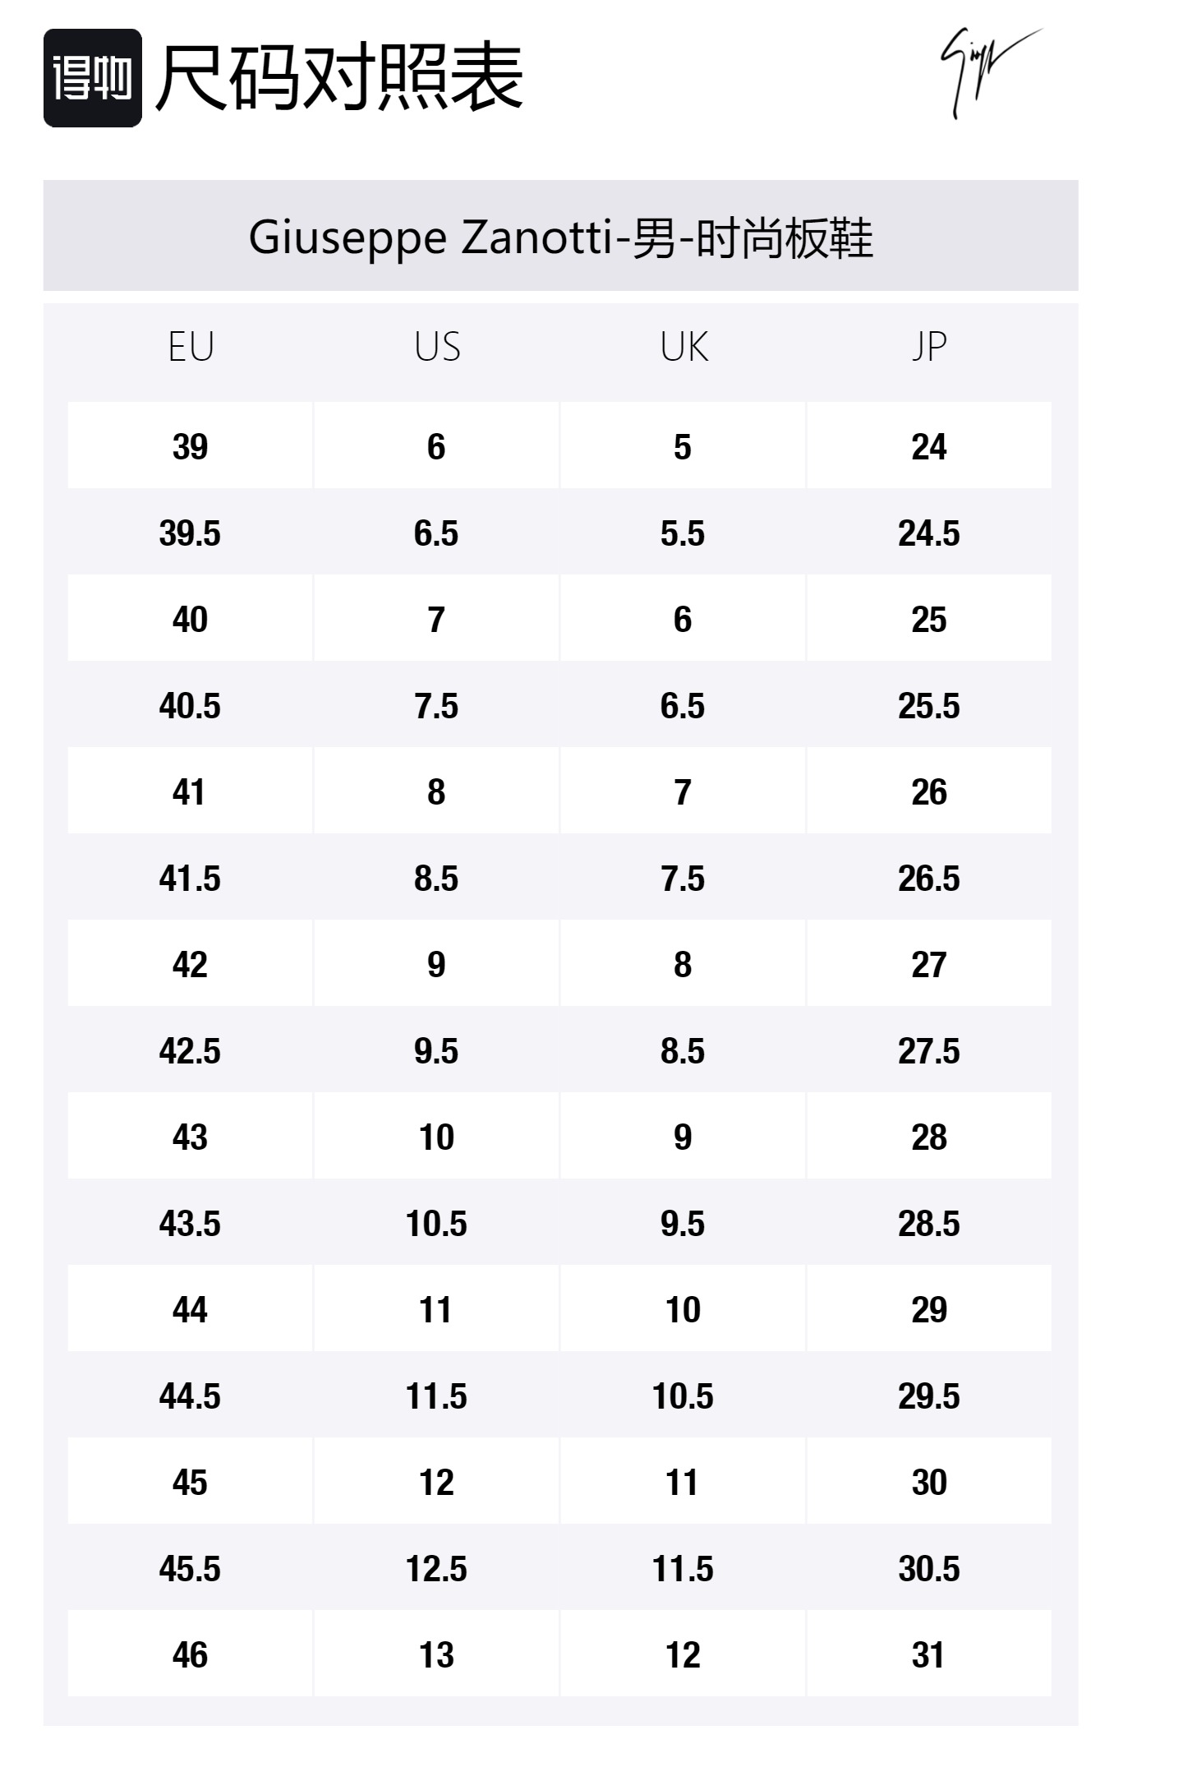Click EU size 46 cell
Screen dimensions: 1183x1790
point(190,1655)
